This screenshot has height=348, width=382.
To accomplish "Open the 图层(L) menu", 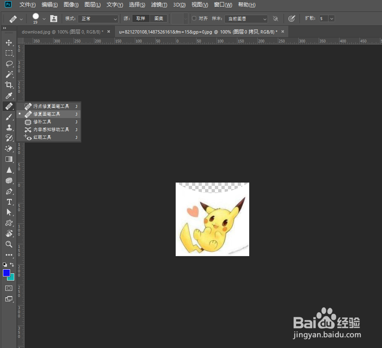I will pos(93,4).
